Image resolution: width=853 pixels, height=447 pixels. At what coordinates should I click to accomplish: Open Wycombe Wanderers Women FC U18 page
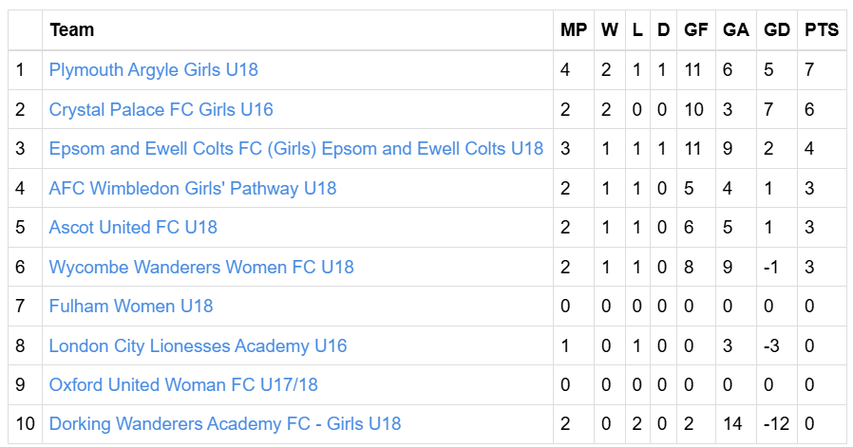201,267
